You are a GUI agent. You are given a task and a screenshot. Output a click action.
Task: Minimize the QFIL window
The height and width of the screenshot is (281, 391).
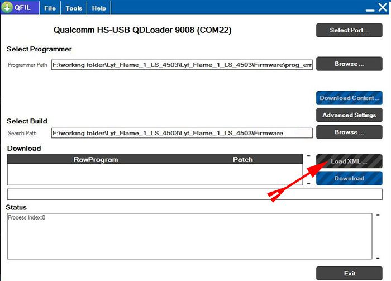click(x=370, y=10)
